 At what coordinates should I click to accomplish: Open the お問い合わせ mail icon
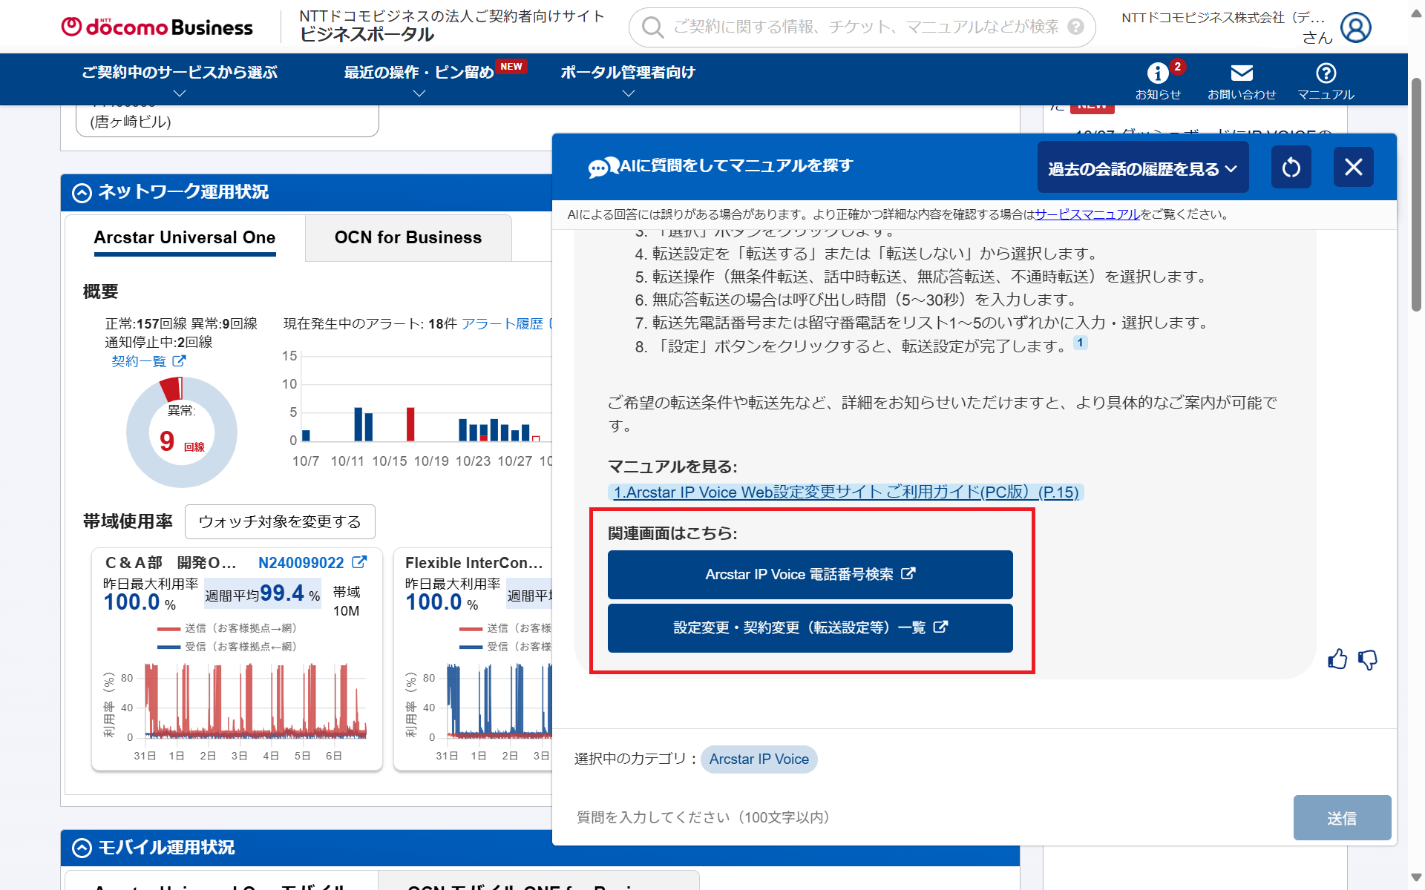(1241, 74)
